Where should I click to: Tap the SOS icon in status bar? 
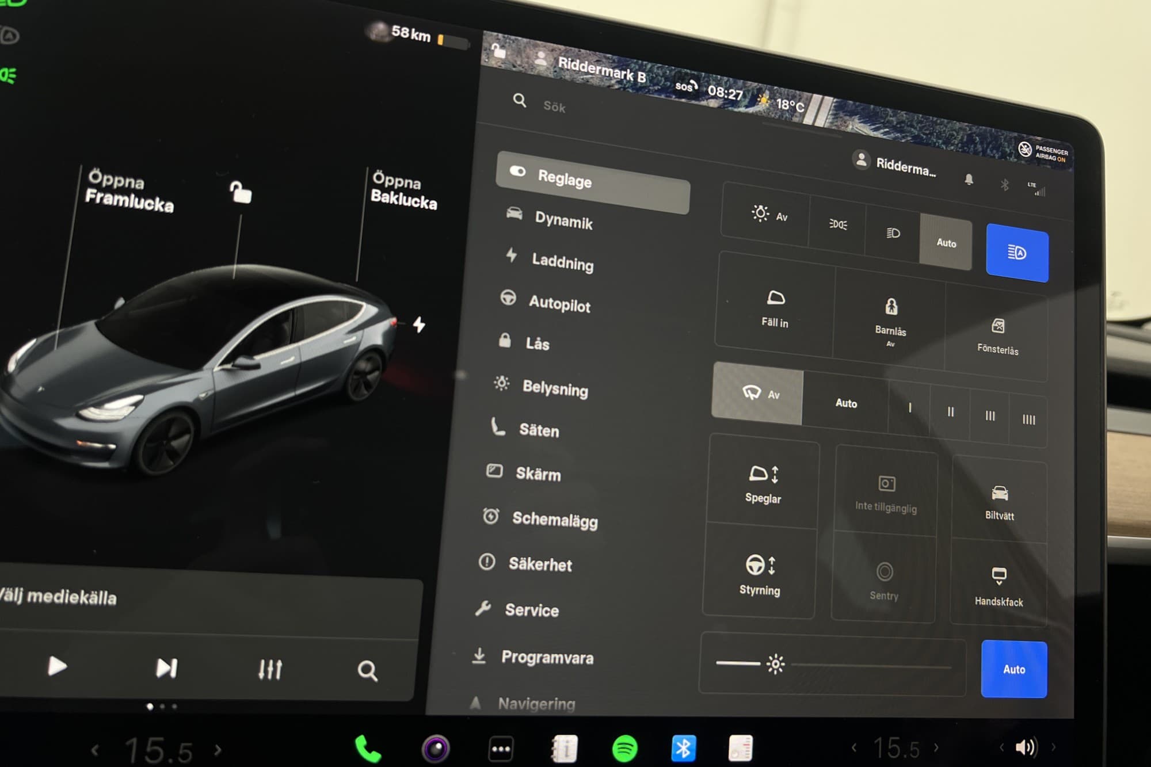(x=686, y=86)
